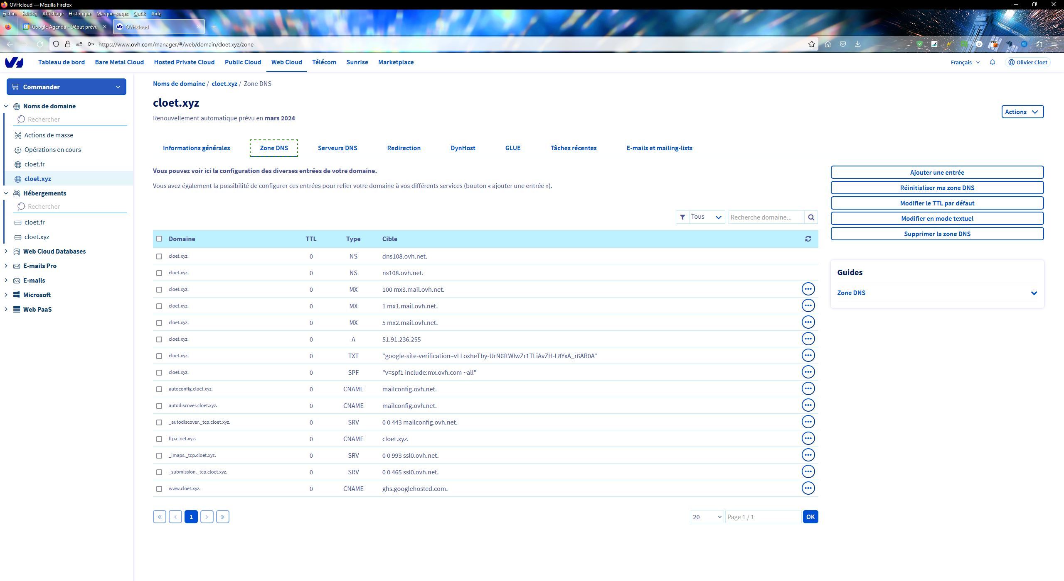Go to last page of results
The height and width of the screenshot is (581, 1064).
tap(222, 517)
